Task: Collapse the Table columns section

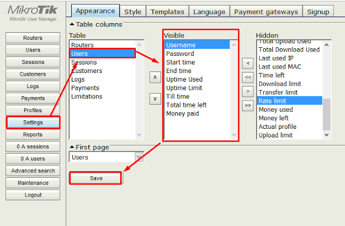Action: (x=72, y=24)
